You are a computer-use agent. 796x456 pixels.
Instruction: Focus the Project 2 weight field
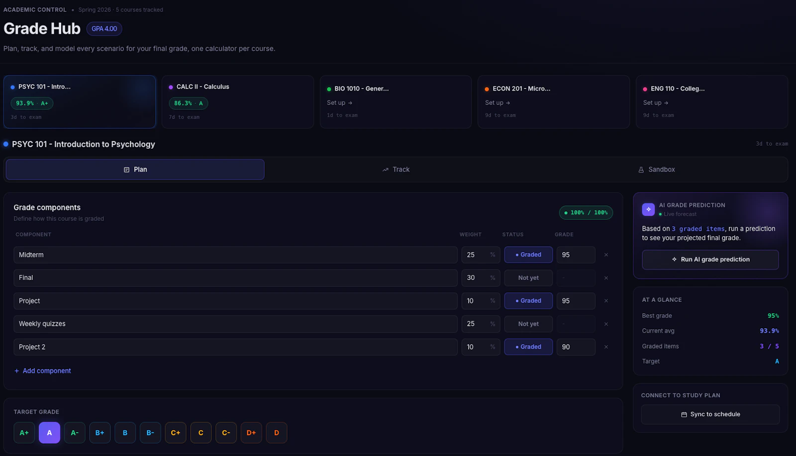[481, 347]
